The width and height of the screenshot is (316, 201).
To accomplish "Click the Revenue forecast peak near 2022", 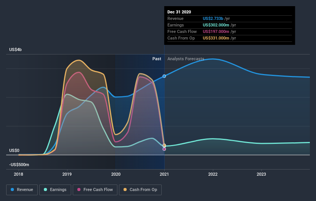I will coord(212,59).
